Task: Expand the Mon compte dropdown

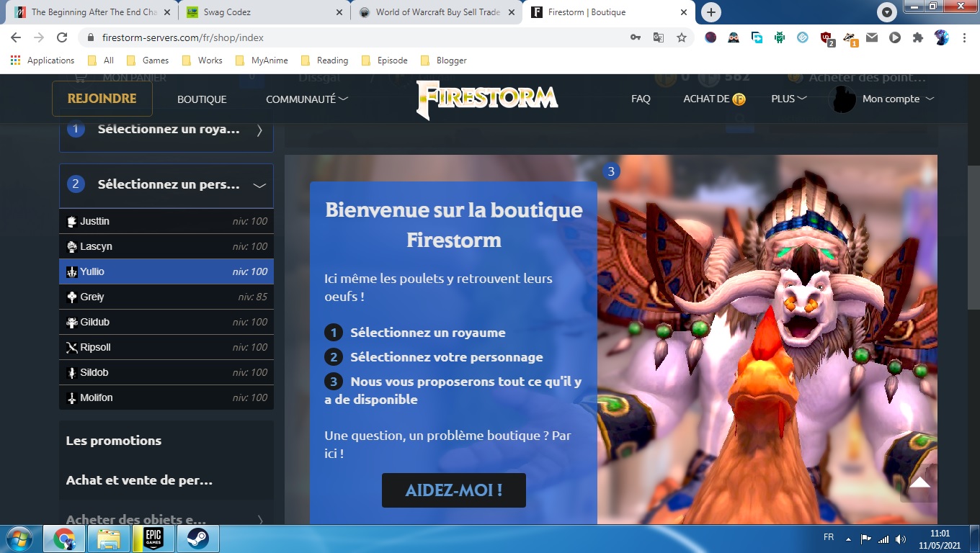Action: (x=898, y=99)
